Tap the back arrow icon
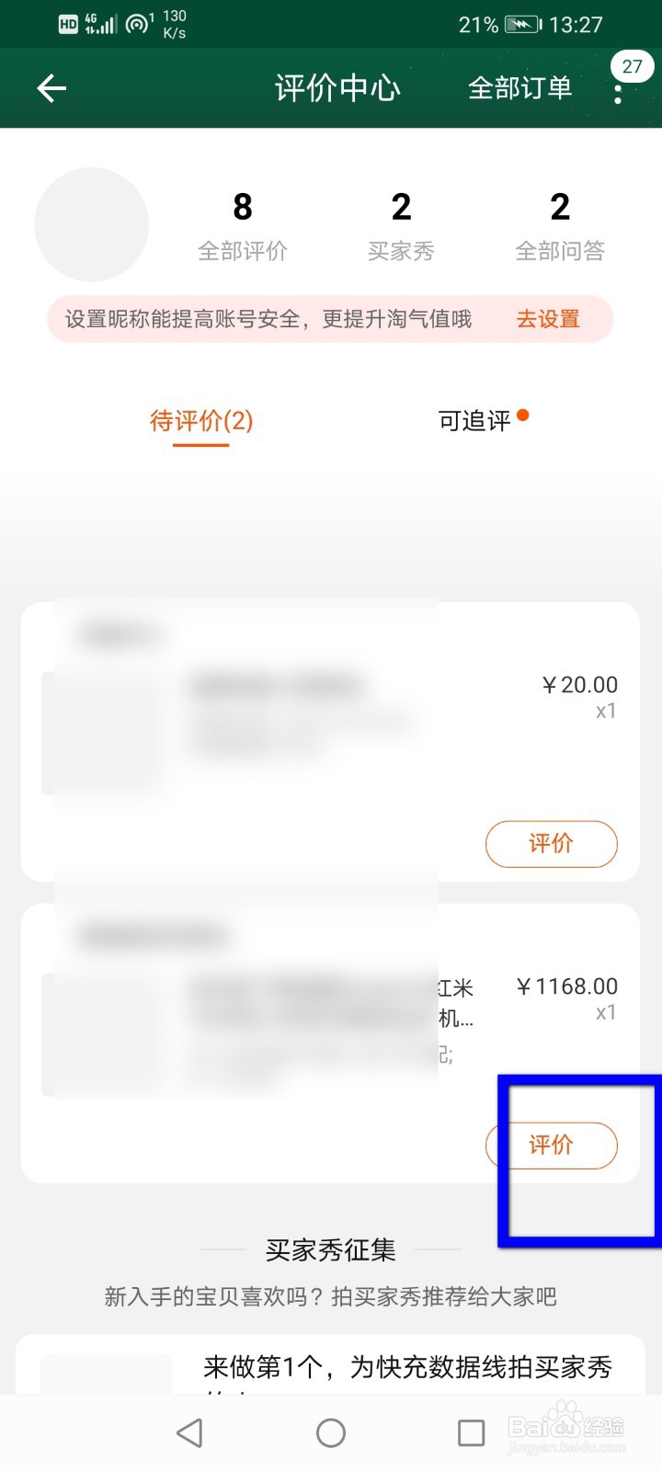Screen dimensions: 662x1471 [x=52, y=88]
